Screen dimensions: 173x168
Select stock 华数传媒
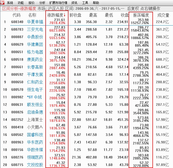tap(35, 150)
